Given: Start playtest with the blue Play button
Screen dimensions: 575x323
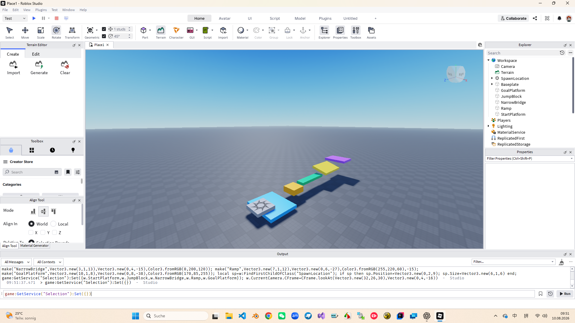Looking at the screenshot, I should click(x=34, y=18).
